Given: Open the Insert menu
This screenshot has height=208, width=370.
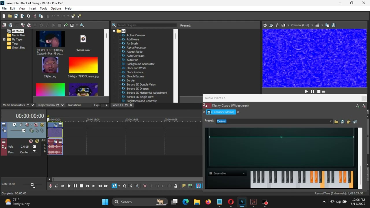Looking at the screenshot, I should coord(33,8).
